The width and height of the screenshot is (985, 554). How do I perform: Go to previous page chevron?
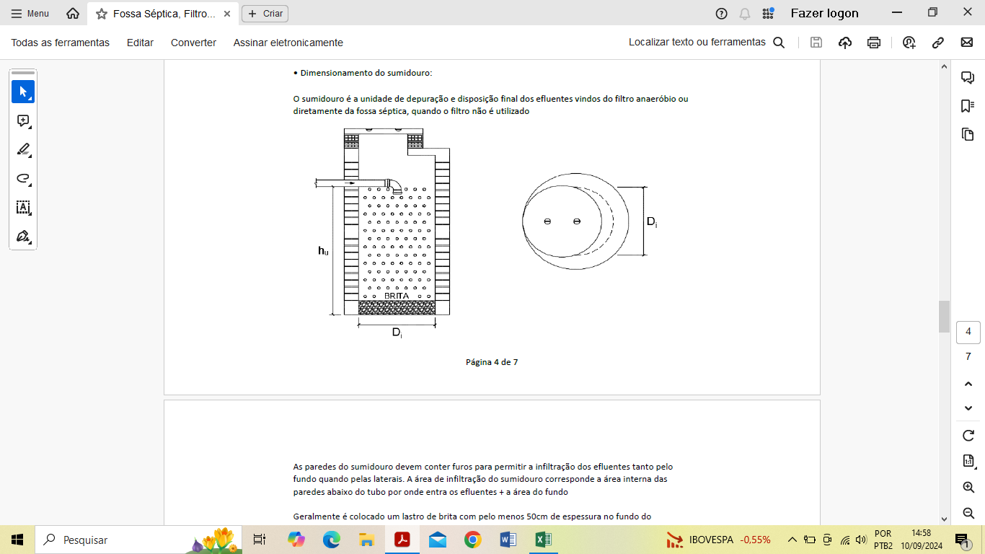[x=968, y=384]
